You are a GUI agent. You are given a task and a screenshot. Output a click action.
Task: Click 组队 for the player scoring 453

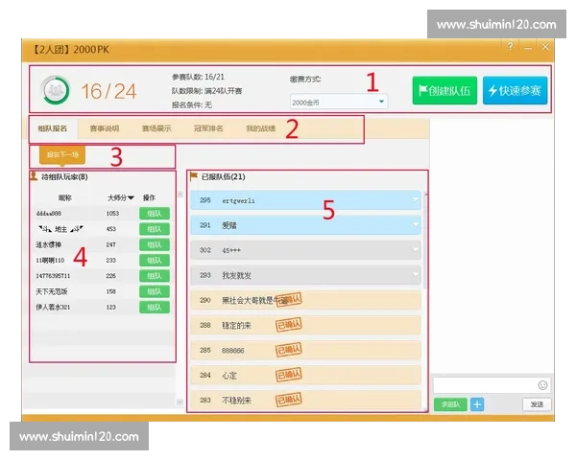click(155, 229)
